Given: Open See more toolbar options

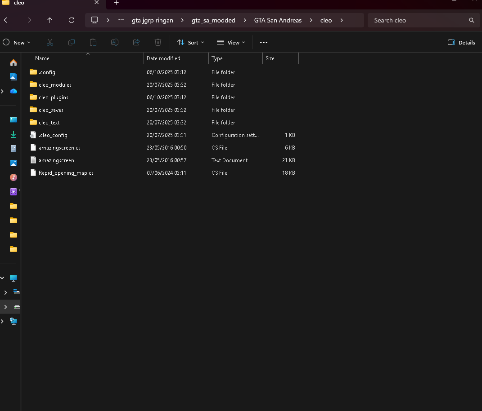Looking at the screenshot, I should pos(263,42).
